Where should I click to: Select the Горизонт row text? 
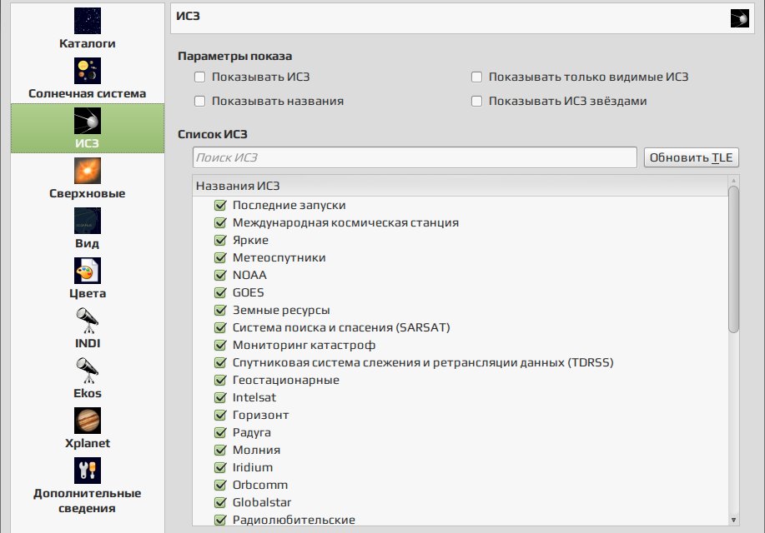coord(260,415)
